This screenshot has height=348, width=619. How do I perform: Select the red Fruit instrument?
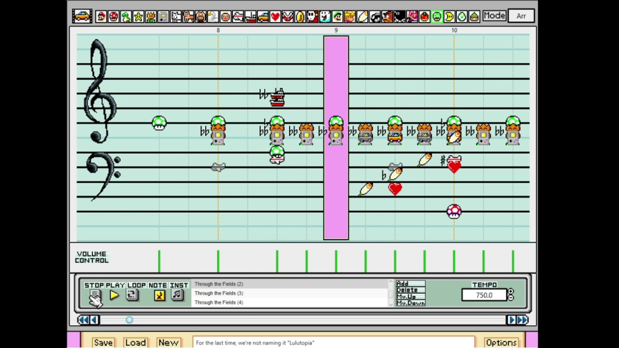(x=425, y=16)
